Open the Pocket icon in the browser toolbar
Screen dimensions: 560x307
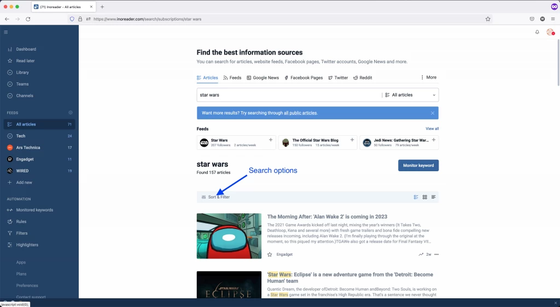[x=532, y=19]
